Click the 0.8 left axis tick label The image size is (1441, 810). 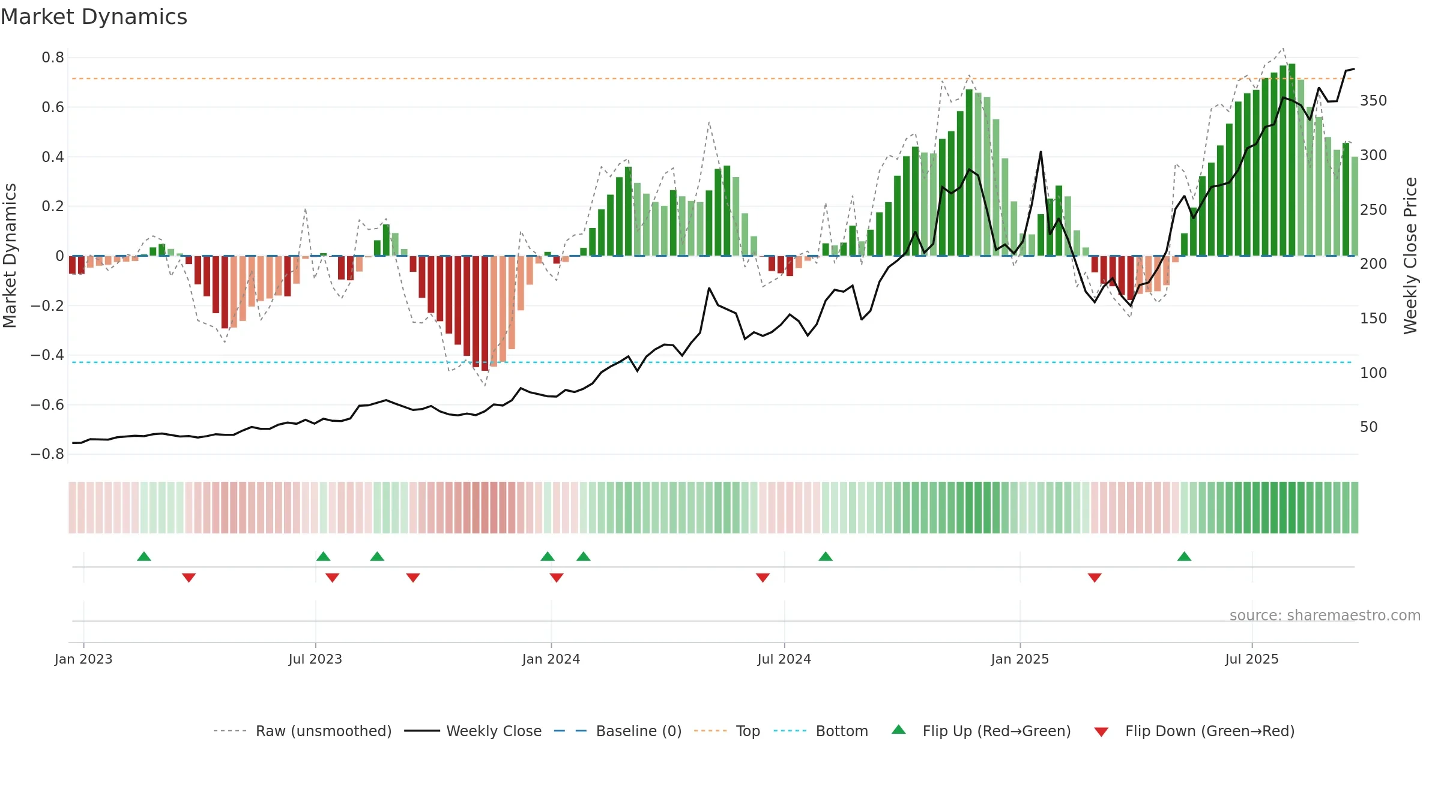tap(53, 58)
